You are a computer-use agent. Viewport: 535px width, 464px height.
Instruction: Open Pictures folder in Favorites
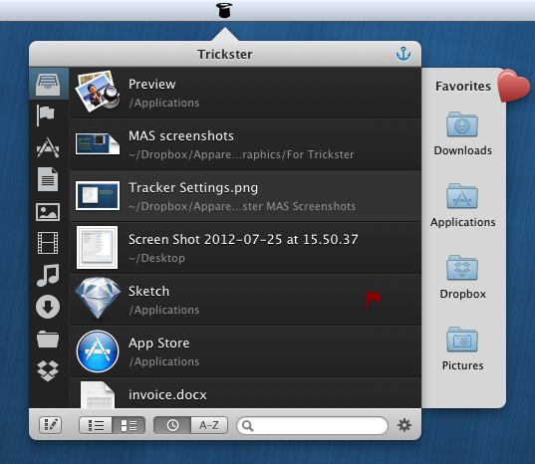[x=462, y=340]
